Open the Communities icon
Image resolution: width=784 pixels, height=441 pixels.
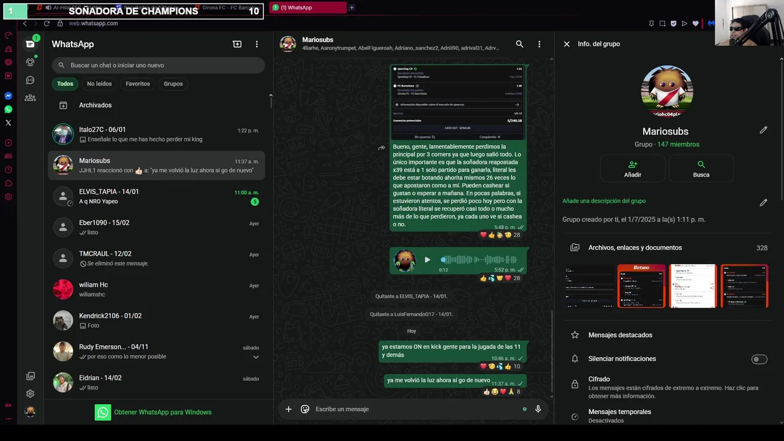tap(30, 97)
